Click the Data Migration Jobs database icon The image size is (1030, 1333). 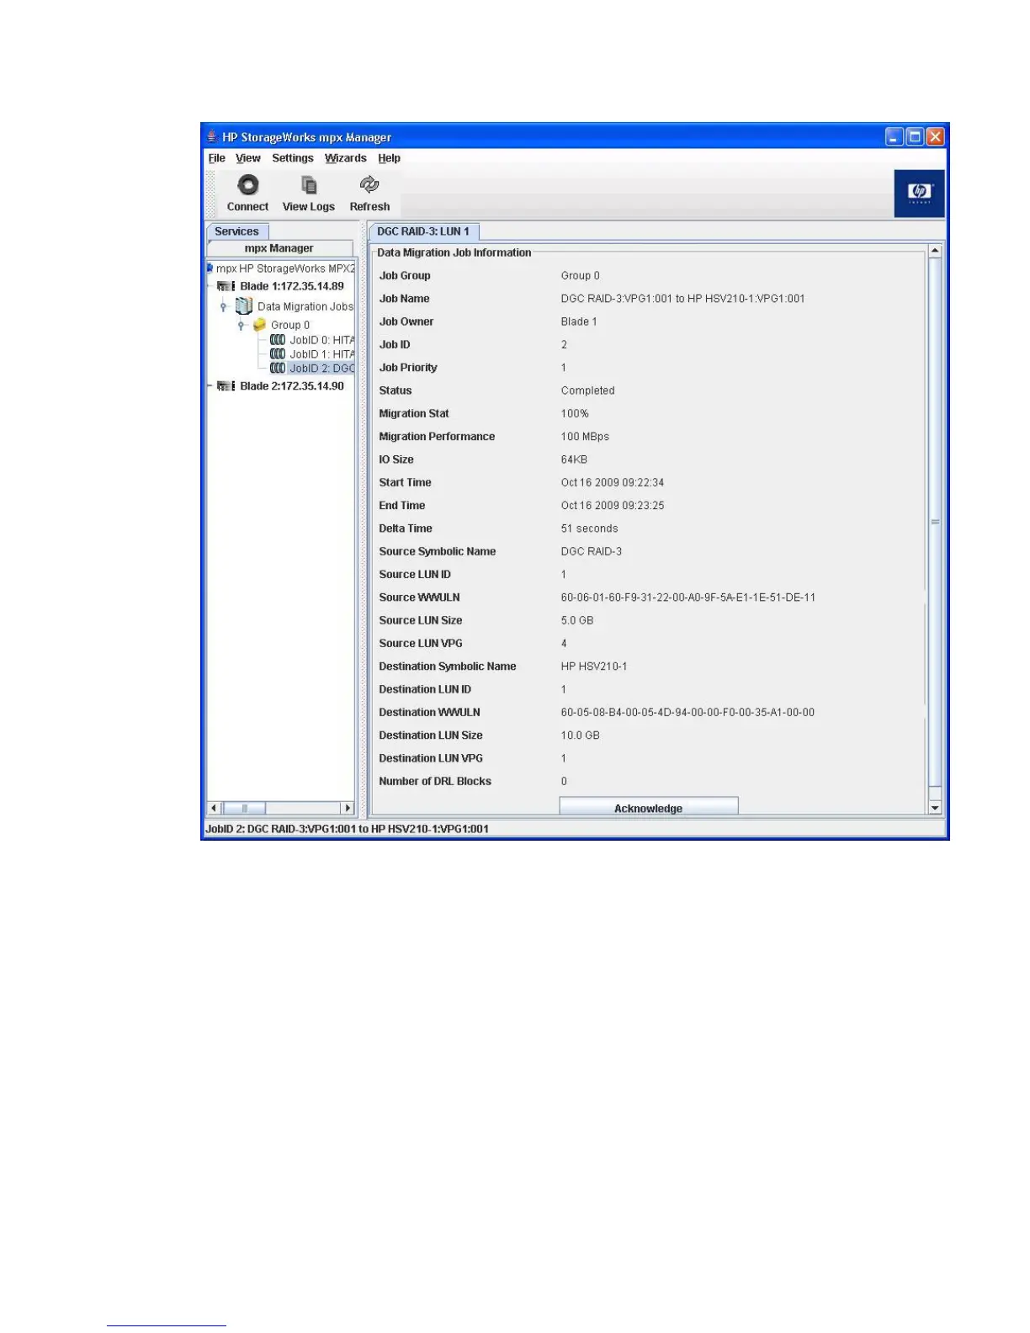click(x=244, y=305)
